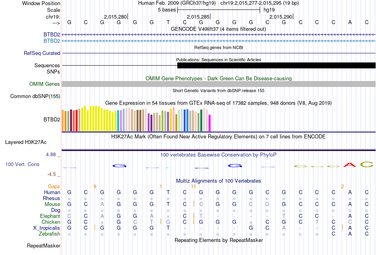This screenshot has width=376, height=255.
Task: Click the RepeatMasker track label
Action: pyautogui.click(x=44, y=246)
